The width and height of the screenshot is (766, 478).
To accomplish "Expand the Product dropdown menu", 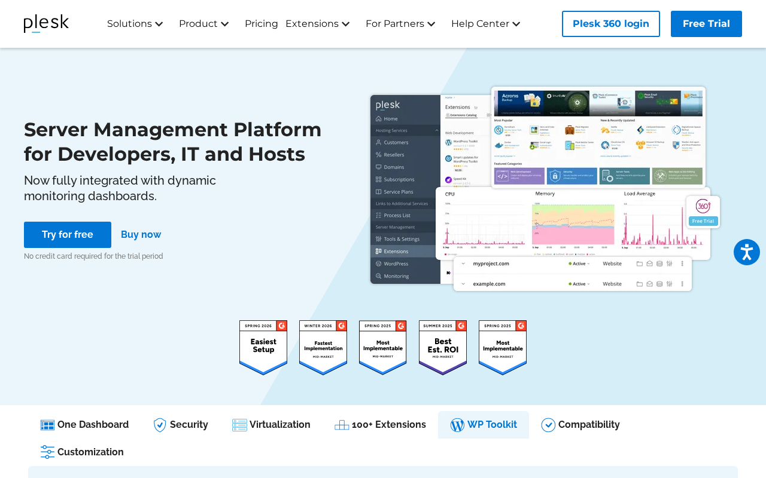I will click(x=203, y=24).
